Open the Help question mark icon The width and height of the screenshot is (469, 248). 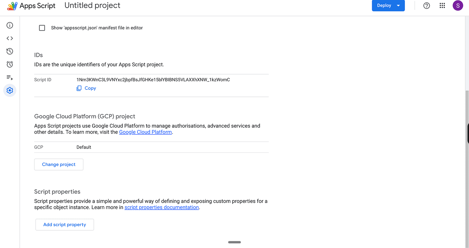426,5
